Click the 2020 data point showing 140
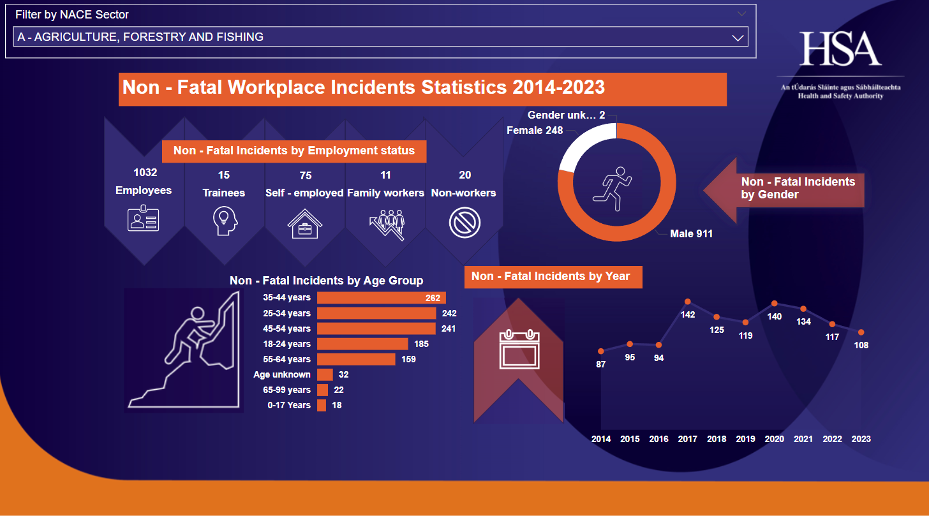The image size is (929, 516). (x=774, y=304)
